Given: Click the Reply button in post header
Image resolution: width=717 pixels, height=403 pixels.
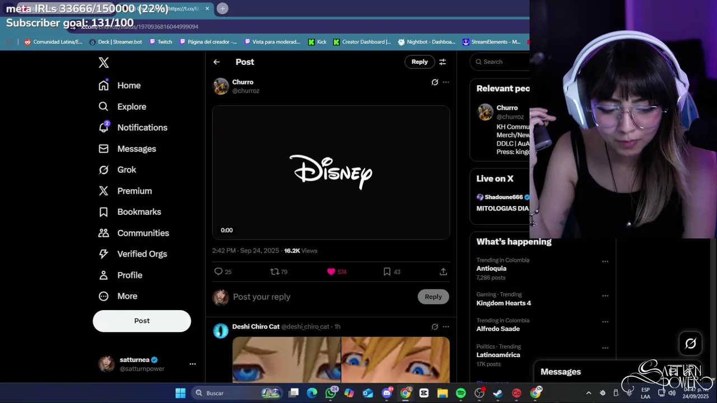Looking at the screenshot, I should [x=420, y=62].
